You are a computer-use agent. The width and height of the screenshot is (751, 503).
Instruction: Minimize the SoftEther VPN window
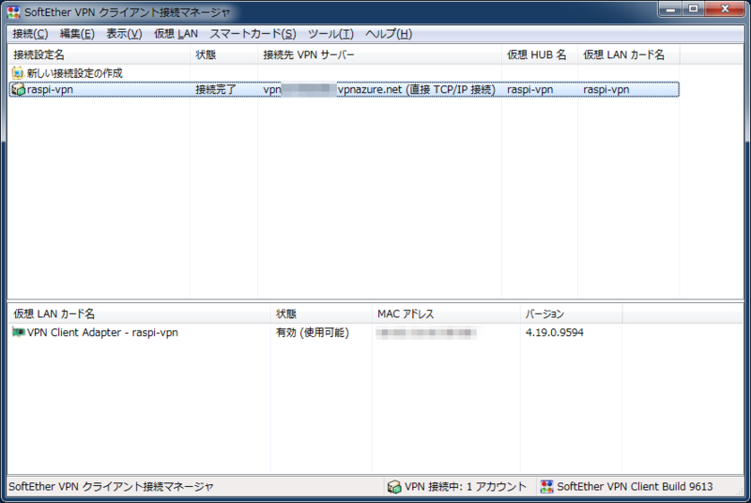click(x=670, y=9)
